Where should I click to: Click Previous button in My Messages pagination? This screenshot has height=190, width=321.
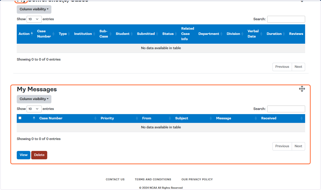tap(282, 146)
